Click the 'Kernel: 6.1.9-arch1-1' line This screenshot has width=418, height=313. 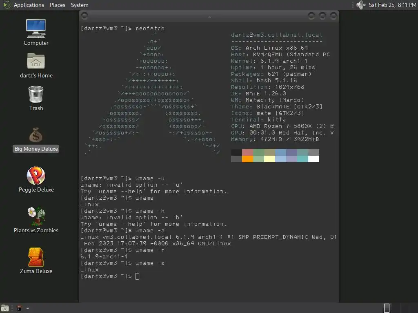269,61
